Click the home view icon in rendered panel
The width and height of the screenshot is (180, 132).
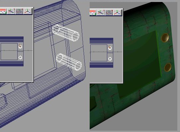click(x=93, y=13)
